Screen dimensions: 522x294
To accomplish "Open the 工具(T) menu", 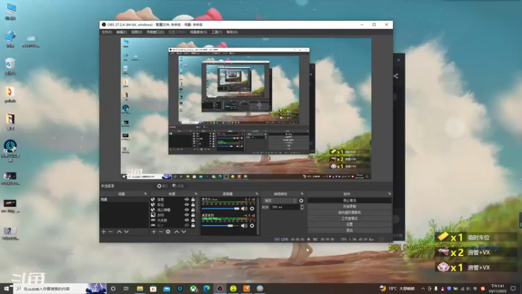I will click(x=217, y=32).
